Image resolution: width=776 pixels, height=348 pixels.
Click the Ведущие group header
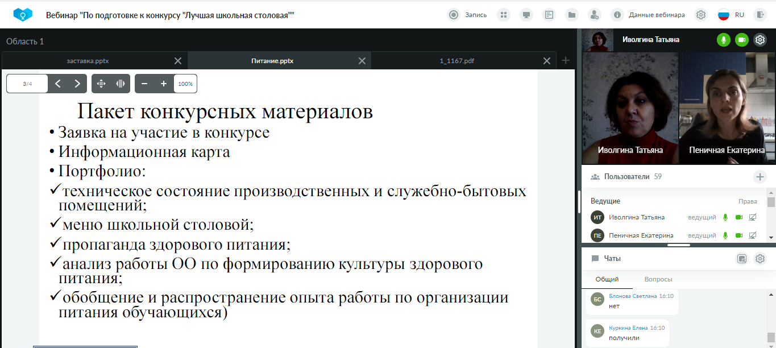point(605,201)
